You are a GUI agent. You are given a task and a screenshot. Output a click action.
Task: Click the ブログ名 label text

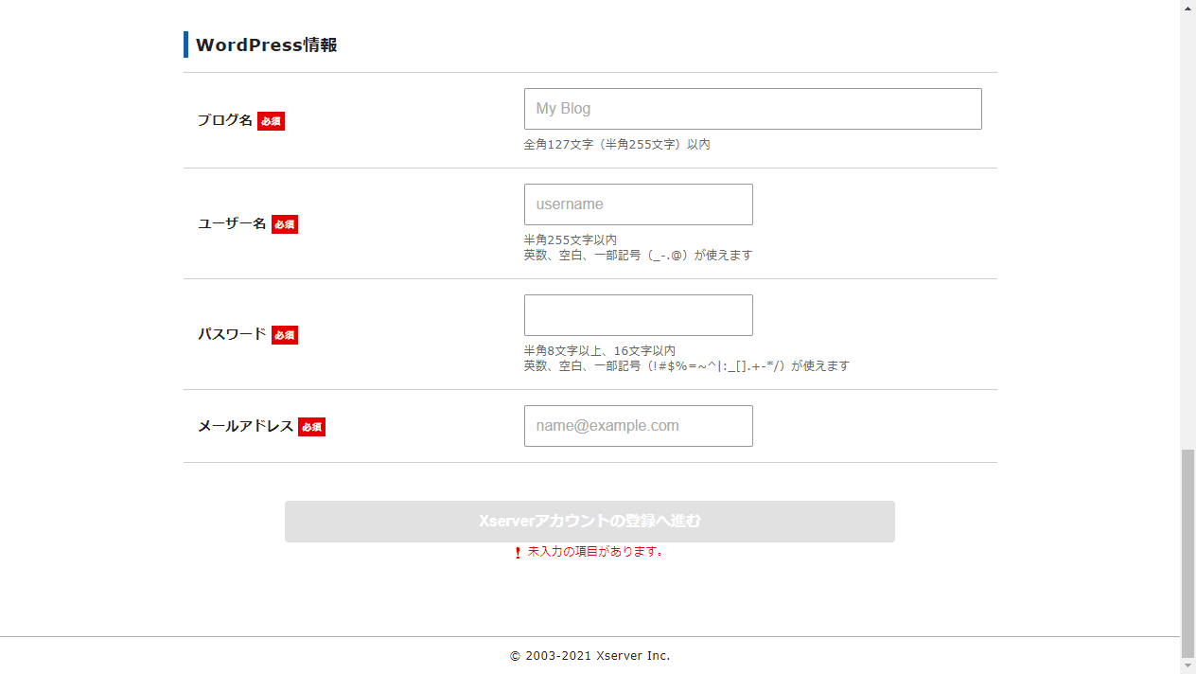point(225,120)
